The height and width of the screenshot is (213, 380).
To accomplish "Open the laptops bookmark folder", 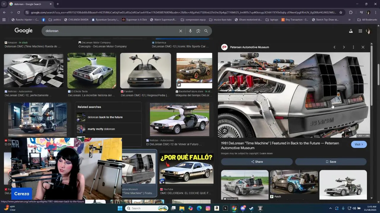I will pos(272,20).
